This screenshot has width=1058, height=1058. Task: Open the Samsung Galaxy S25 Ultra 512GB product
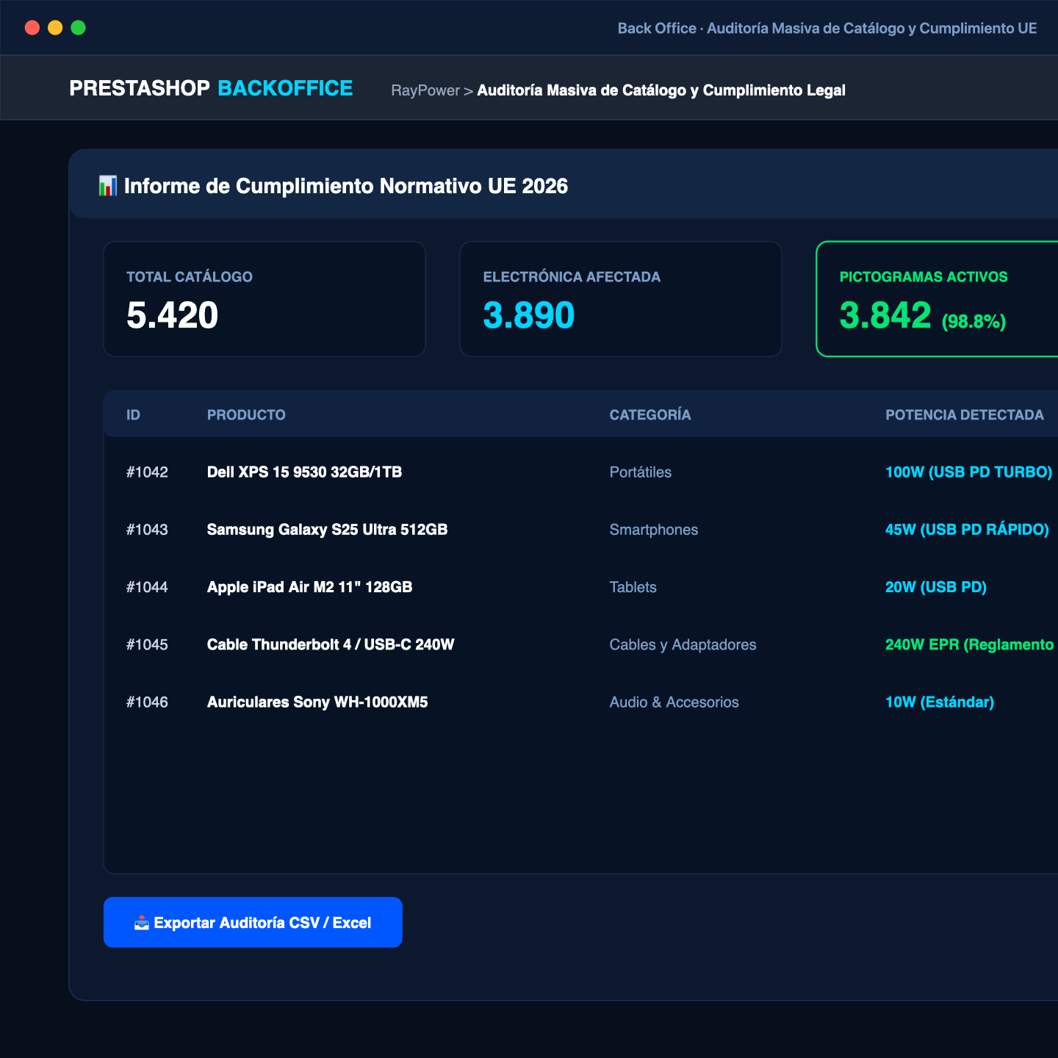click(x=327, y=530)
